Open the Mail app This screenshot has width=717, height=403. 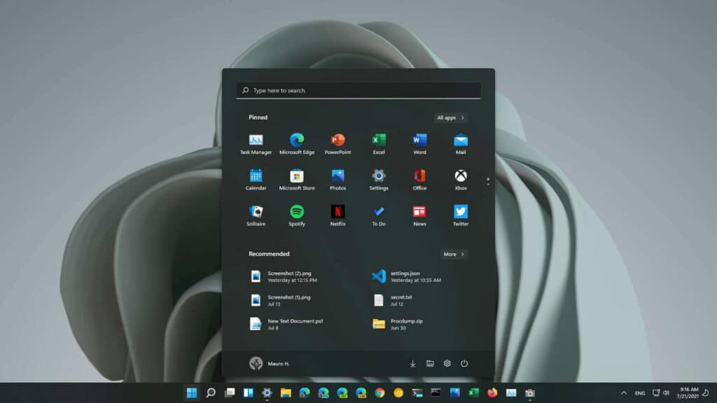pos(461,144)
